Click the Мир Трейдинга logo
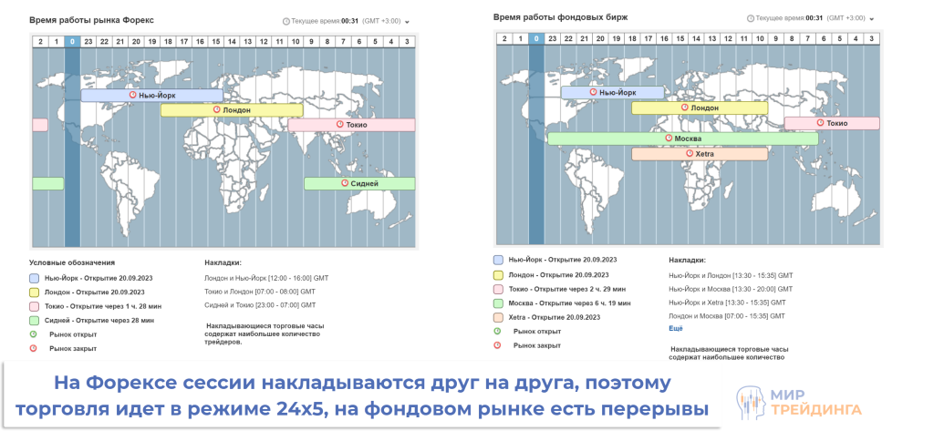Viewport: 934px width, 431px height. 798,404
